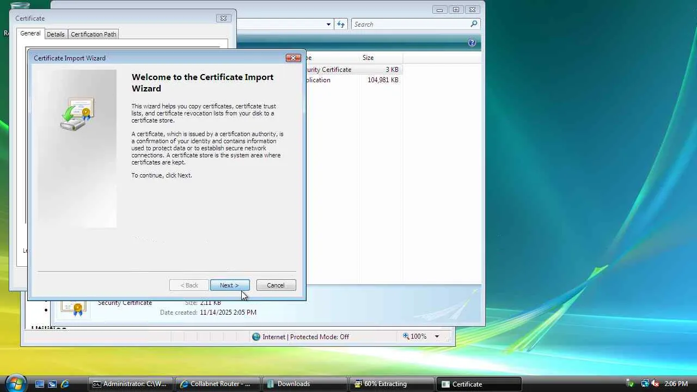Minimize the Downloads explorer window
Viewport: 697px width, 392px height.
coord(441,9)
